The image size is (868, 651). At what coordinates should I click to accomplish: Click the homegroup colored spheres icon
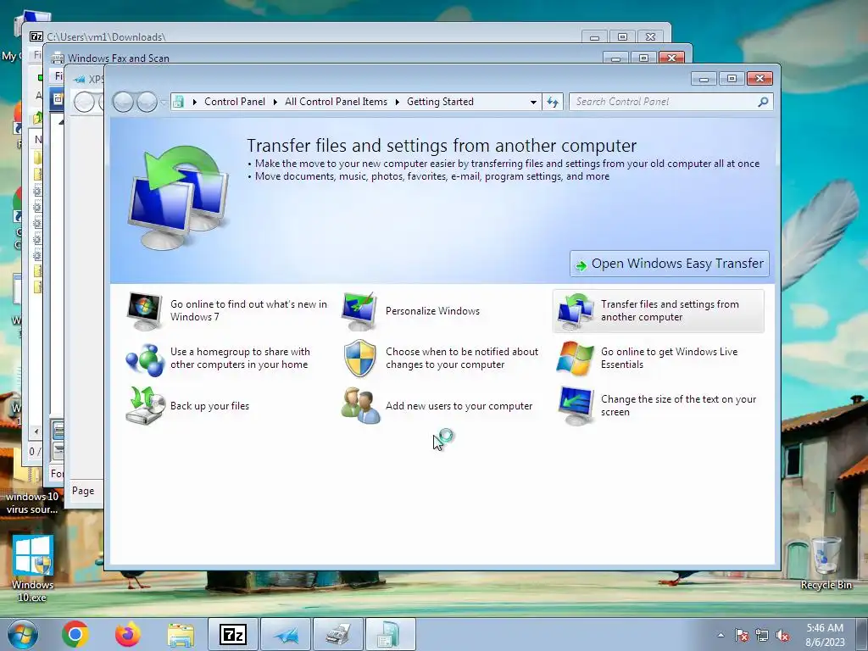144,359
